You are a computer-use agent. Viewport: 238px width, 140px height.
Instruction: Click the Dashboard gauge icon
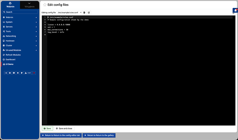pos(4,60)
